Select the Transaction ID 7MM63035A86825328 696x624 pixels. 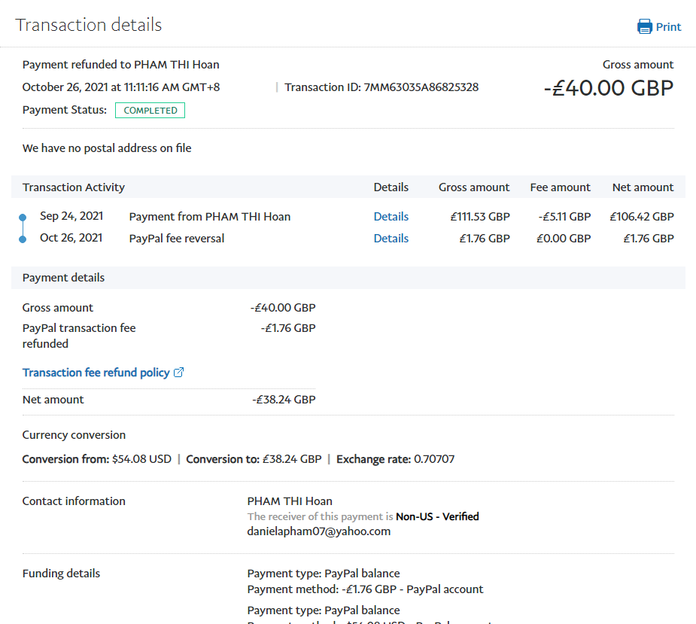(421, 87)
